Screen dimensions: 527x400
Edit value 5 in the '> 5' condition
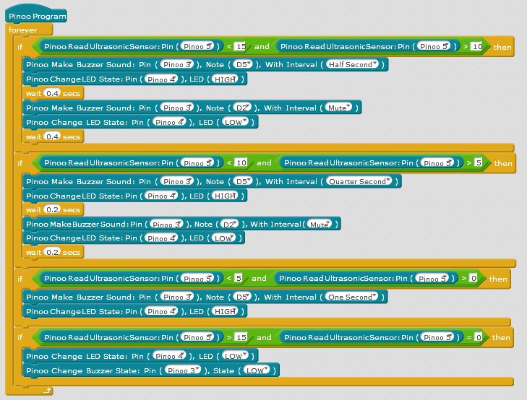pos(479,162)
